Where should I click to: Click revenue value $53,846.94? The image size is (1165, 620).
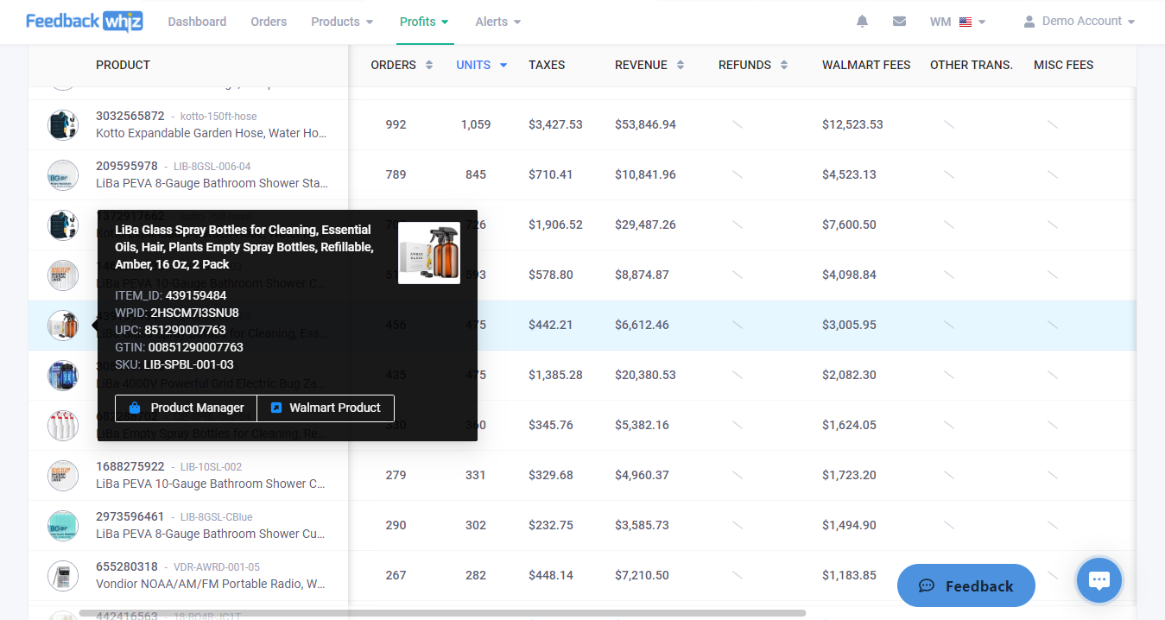(x=645, y=124)
